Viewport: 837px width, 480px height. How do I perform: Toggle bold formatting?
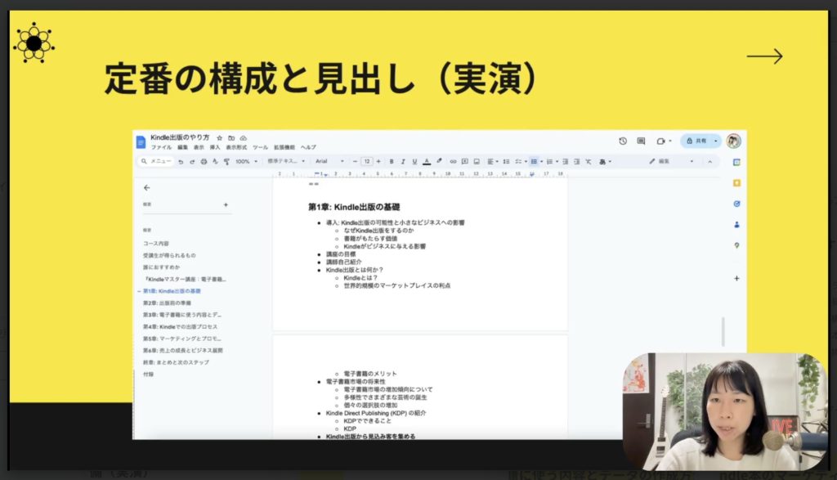392,162
